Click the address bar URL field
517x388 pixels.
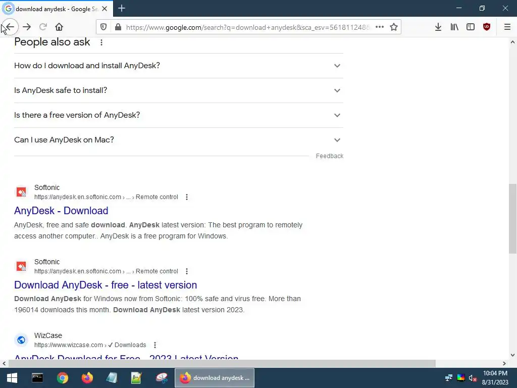coord(247,27)
